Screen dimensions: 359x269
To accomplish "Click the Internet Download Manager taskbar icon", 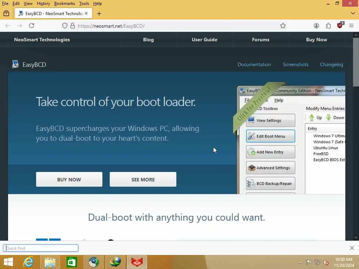I will coord(115,262).
